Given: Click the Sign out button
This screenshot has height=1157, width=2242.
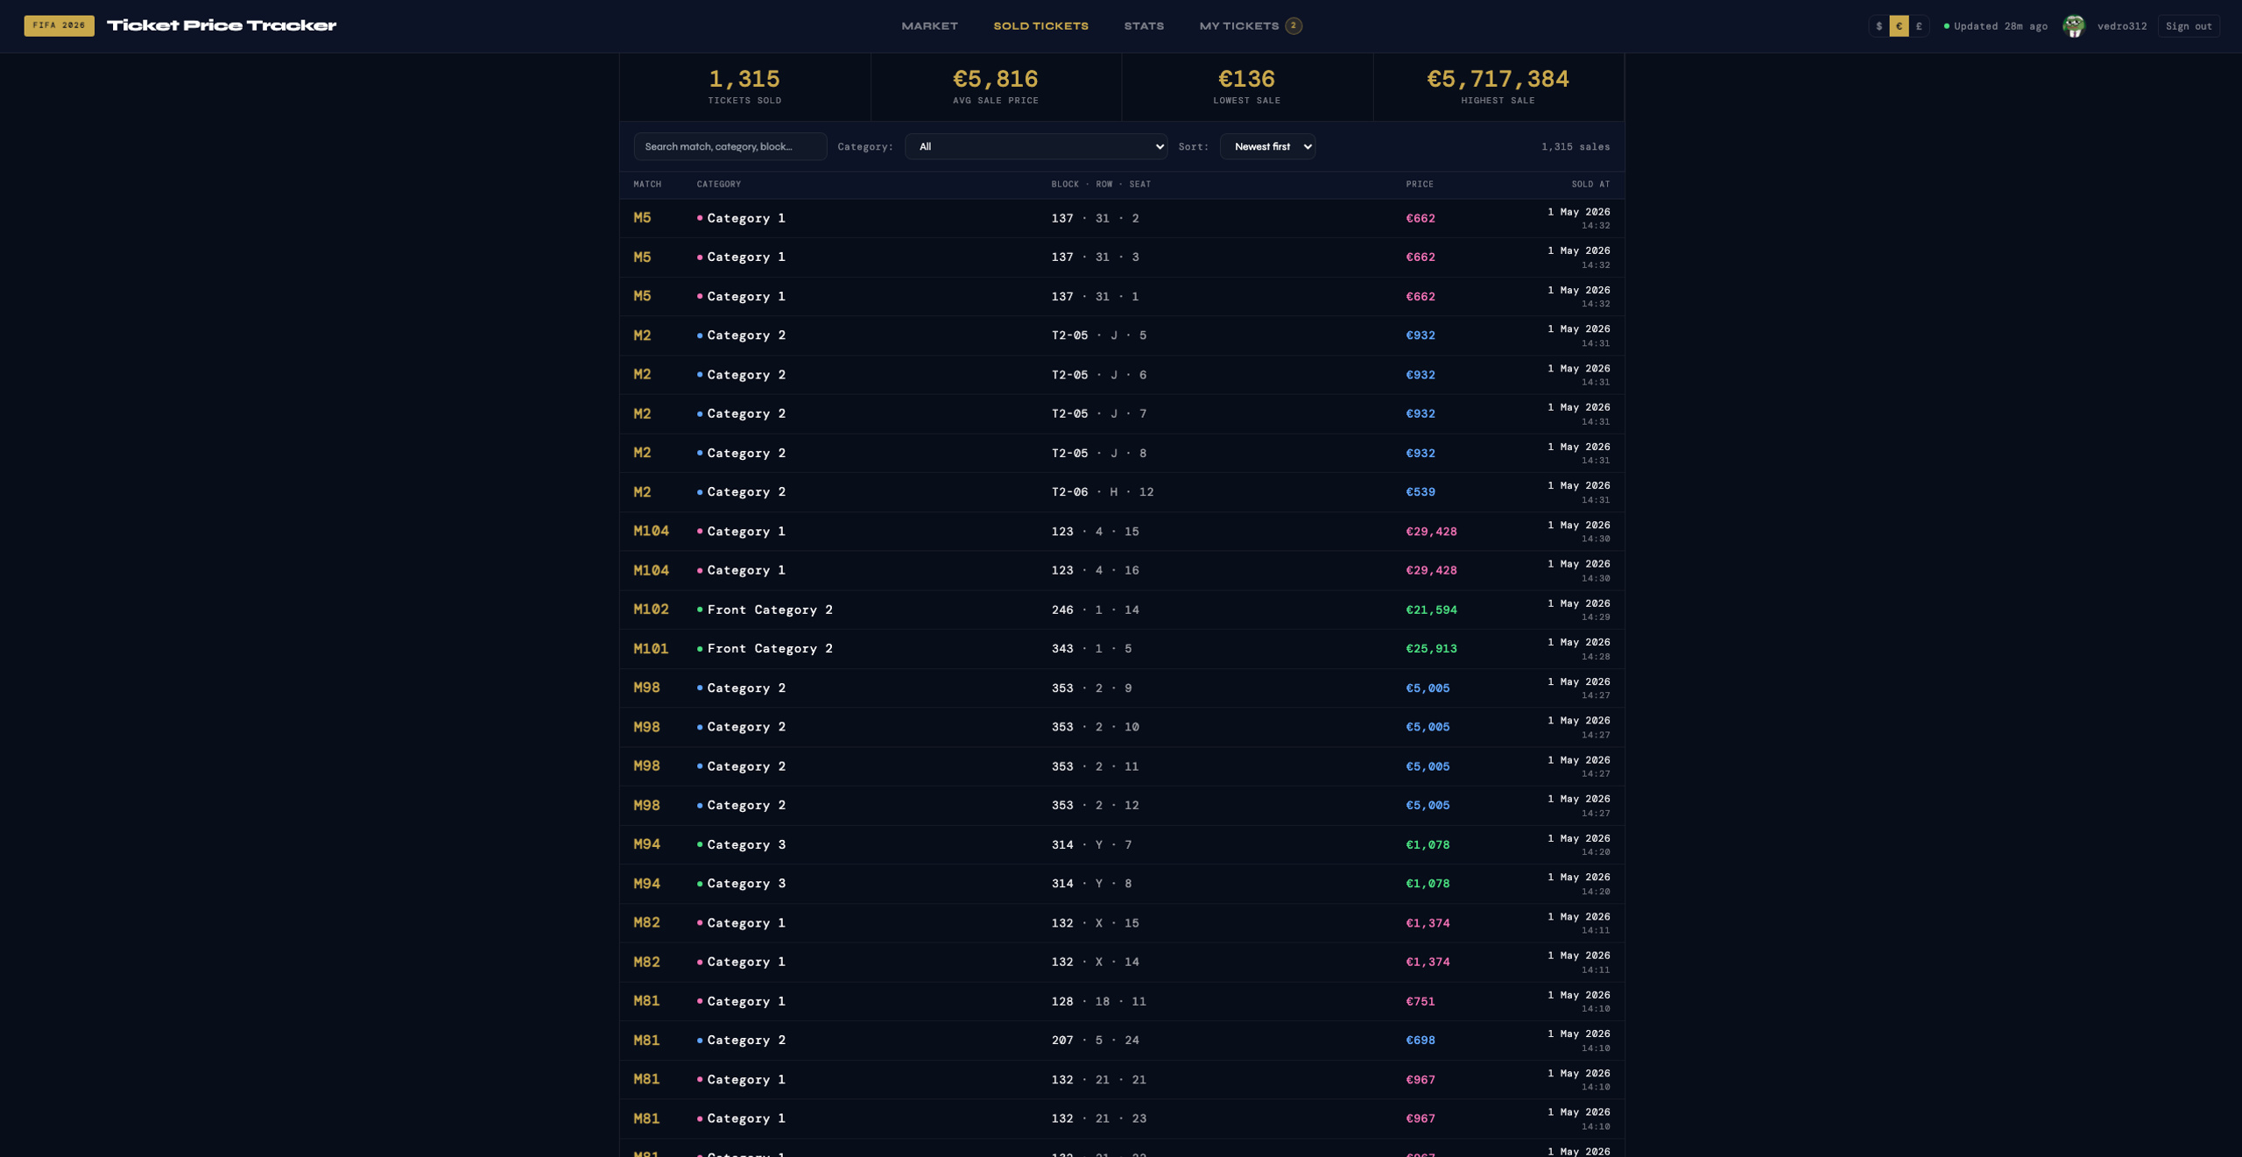Looking at the screenshot, I should pos(2189,26).
